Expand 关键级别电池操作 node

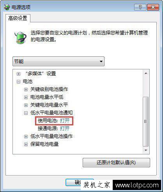click(x=26, y=89)
